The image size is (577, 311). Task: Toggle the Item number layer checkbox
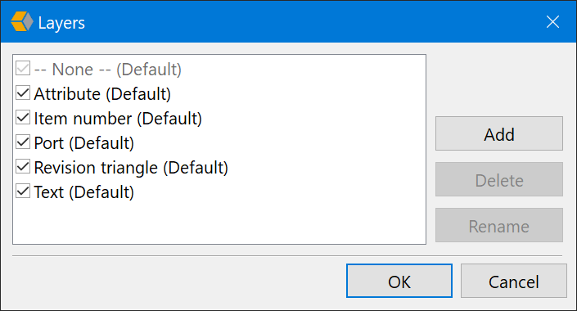tap(23, 117)
